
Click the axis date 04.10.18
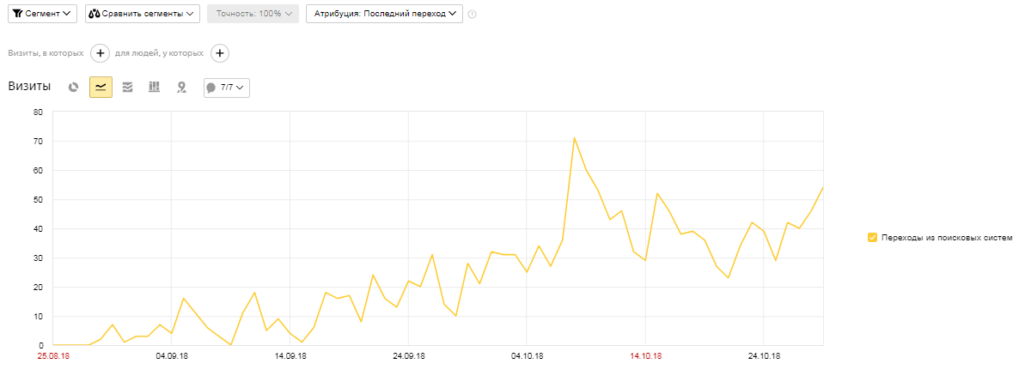(x=527, y=356)
